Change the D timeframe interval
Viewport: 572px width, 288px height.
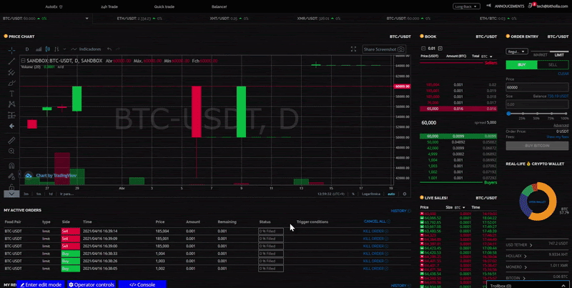coord(27,49)
